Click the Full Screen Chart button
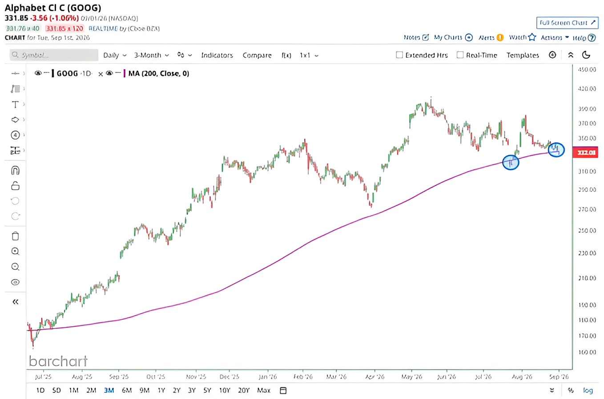The height and width of the screenshot is (399, 604). click(567, 23)
